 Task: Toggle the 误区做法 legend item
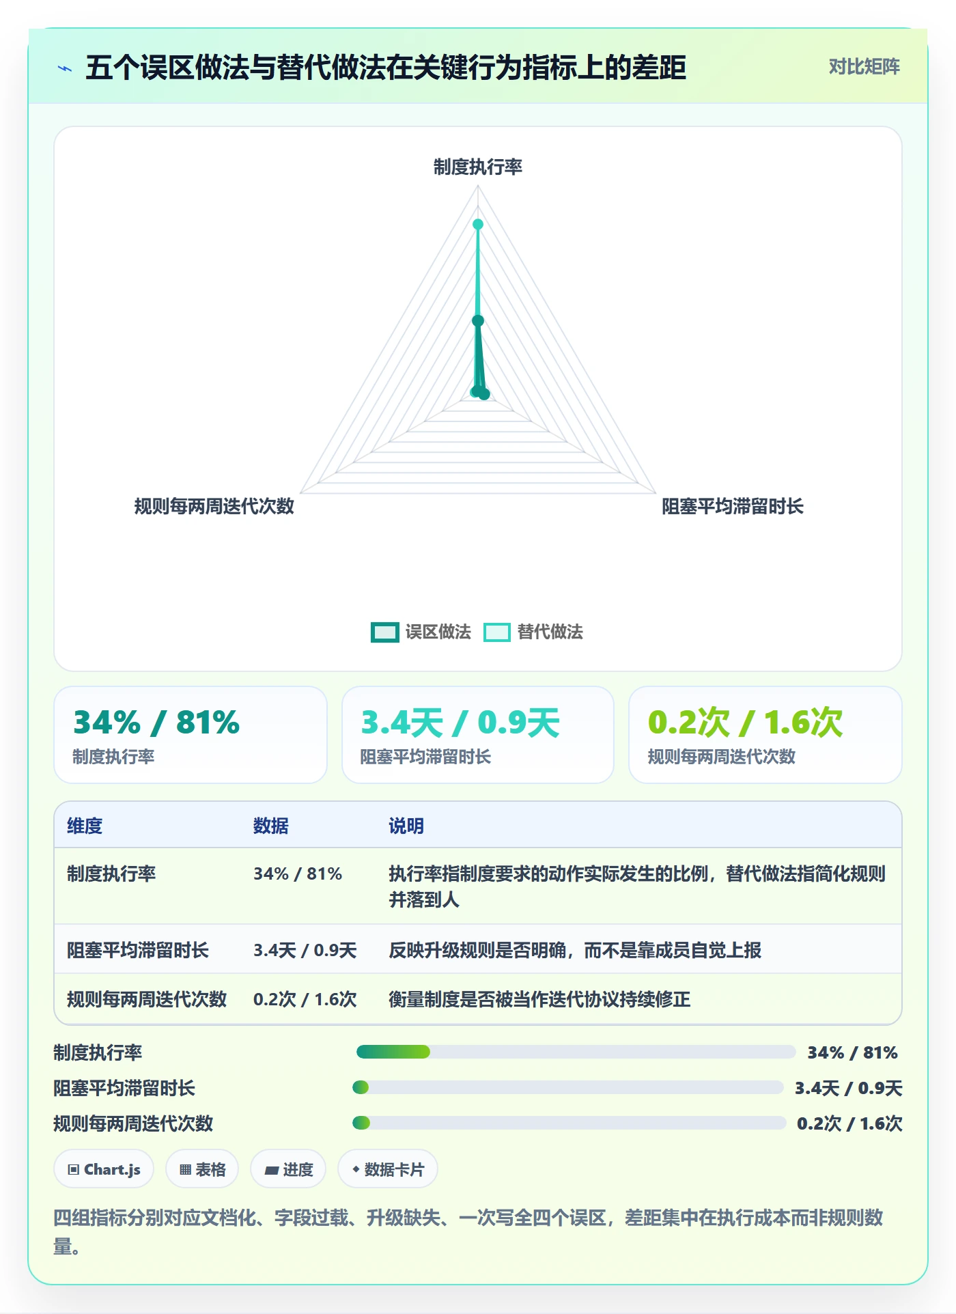(x=421, y=632)
